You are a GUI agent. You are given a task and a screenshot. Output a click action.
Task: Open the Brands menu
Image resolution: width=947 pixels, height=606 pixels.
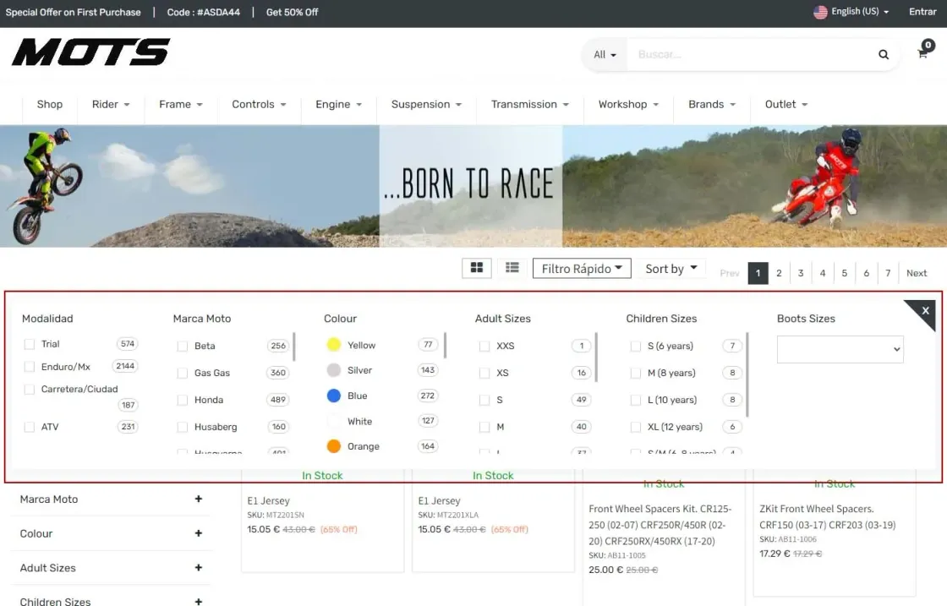click(x=712, y=105)
